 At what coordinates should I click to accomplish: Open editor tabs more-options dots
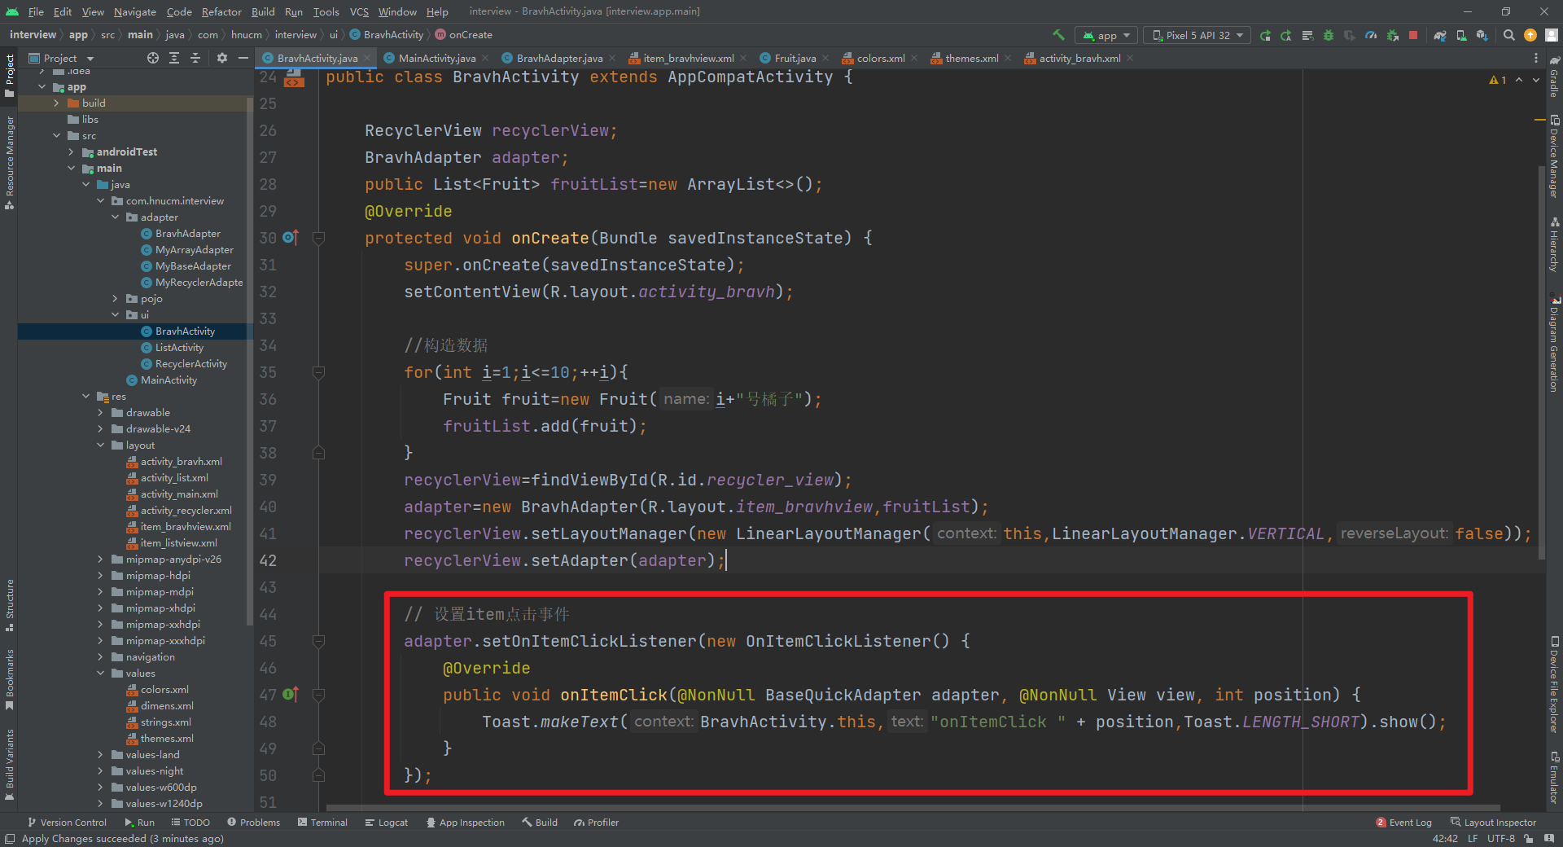pyautogui.click(x=1536, y=58)
